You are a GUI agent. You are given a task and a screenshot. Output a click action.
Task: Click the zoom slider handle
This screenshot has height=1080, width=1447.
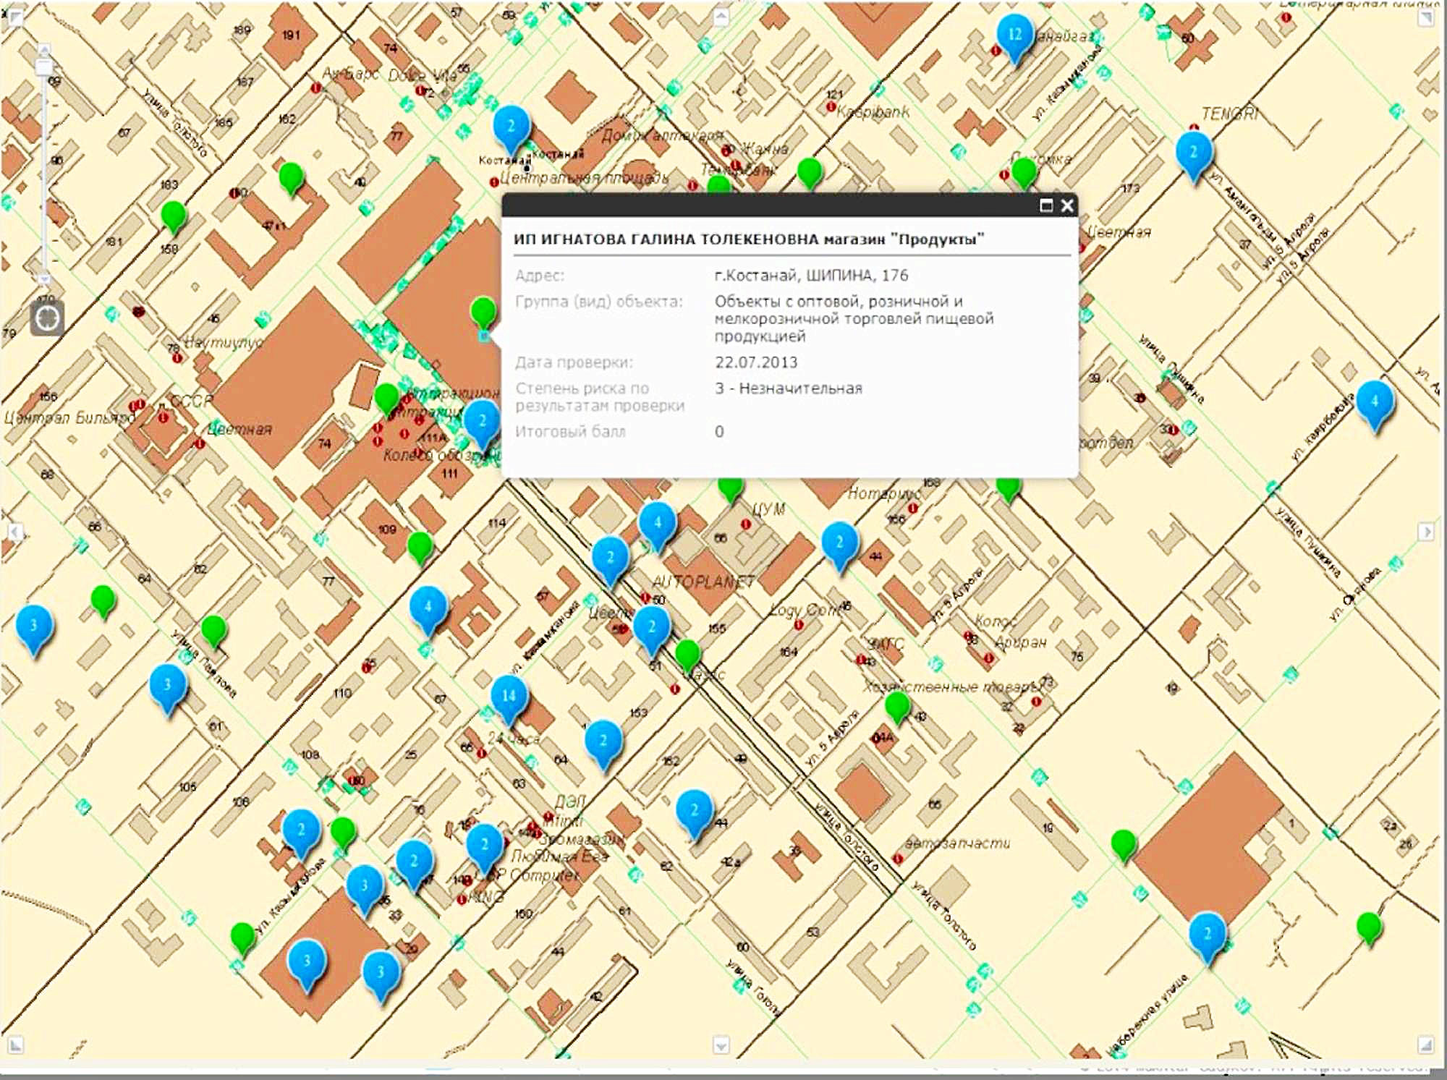[44, 67]
